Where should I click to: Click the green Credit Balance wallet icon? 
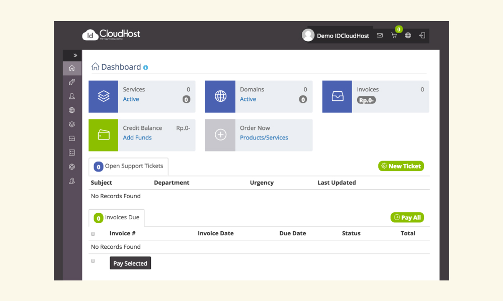tap(103, 135)
